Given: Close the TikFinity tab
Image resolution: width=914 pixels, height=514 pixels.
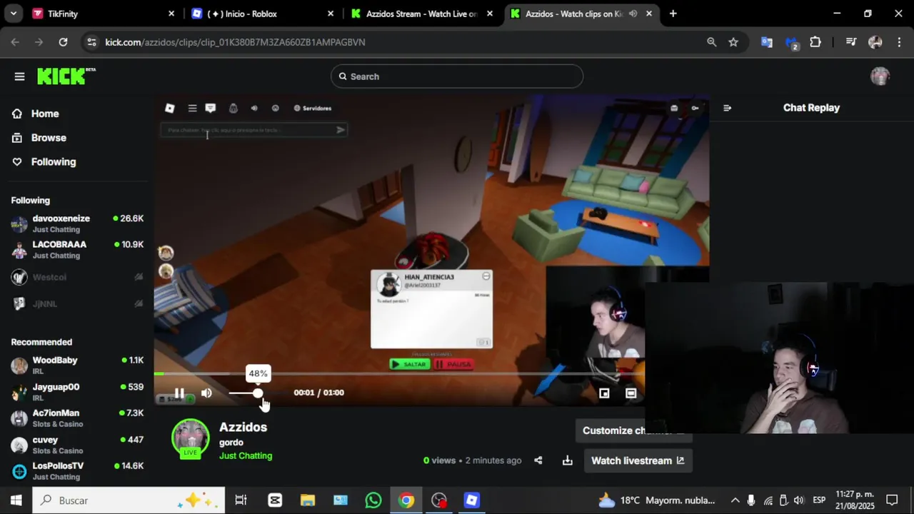Looking at the screenshot, I should click(171, 14).
